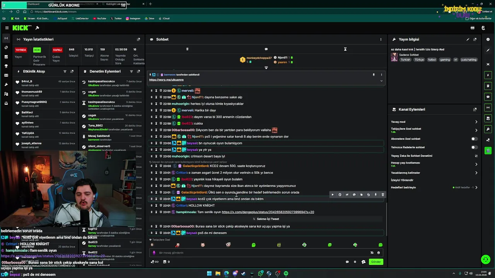Screen dimensions: 495x278
Task: Expand Takipçilere özel sohbet settings
Action: pos(476,130)
